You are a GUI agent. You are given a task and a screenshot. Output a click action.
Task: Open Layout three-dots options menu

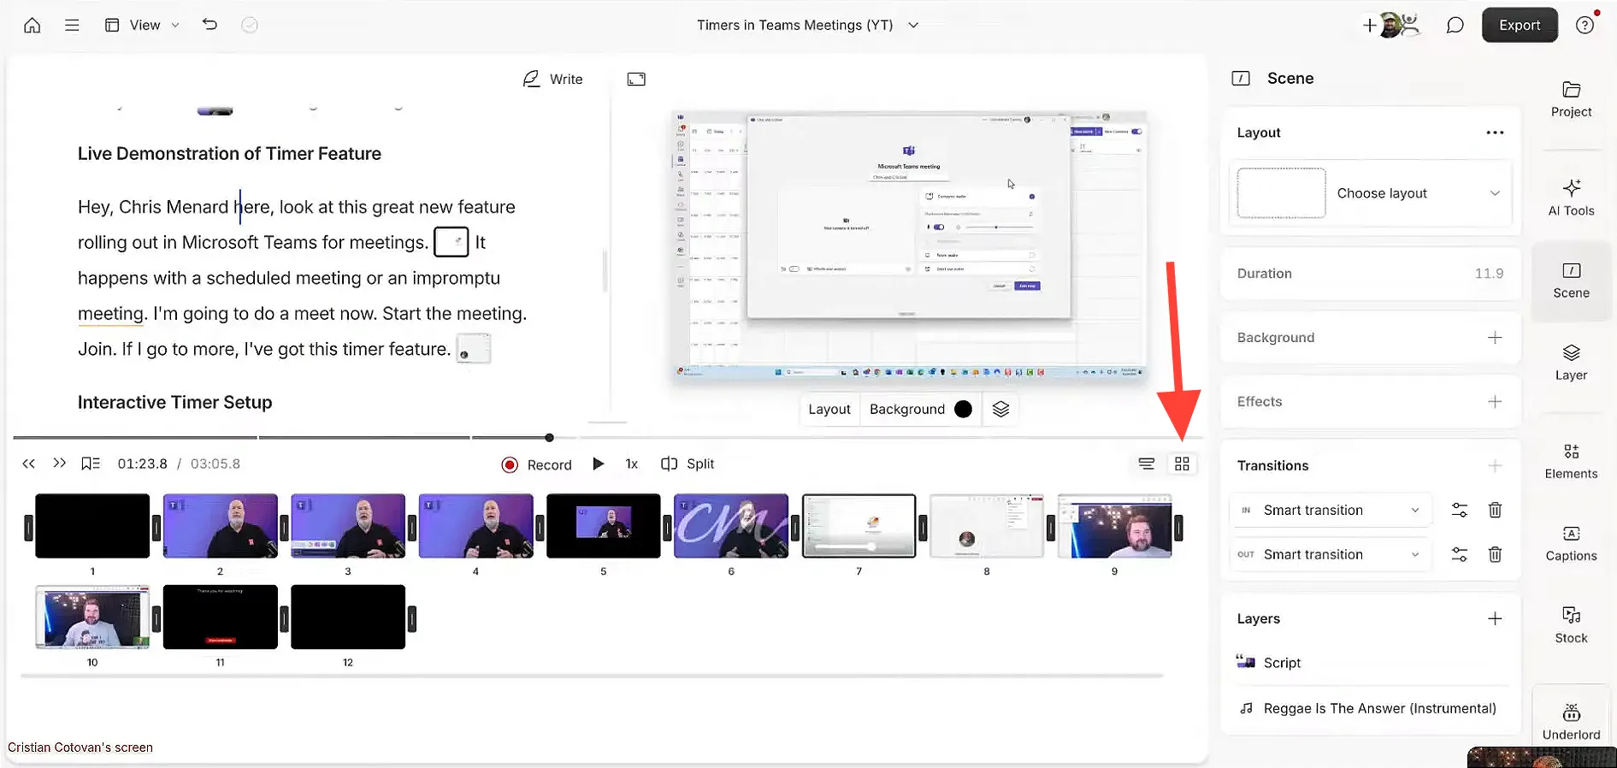tap(1495, 133)
